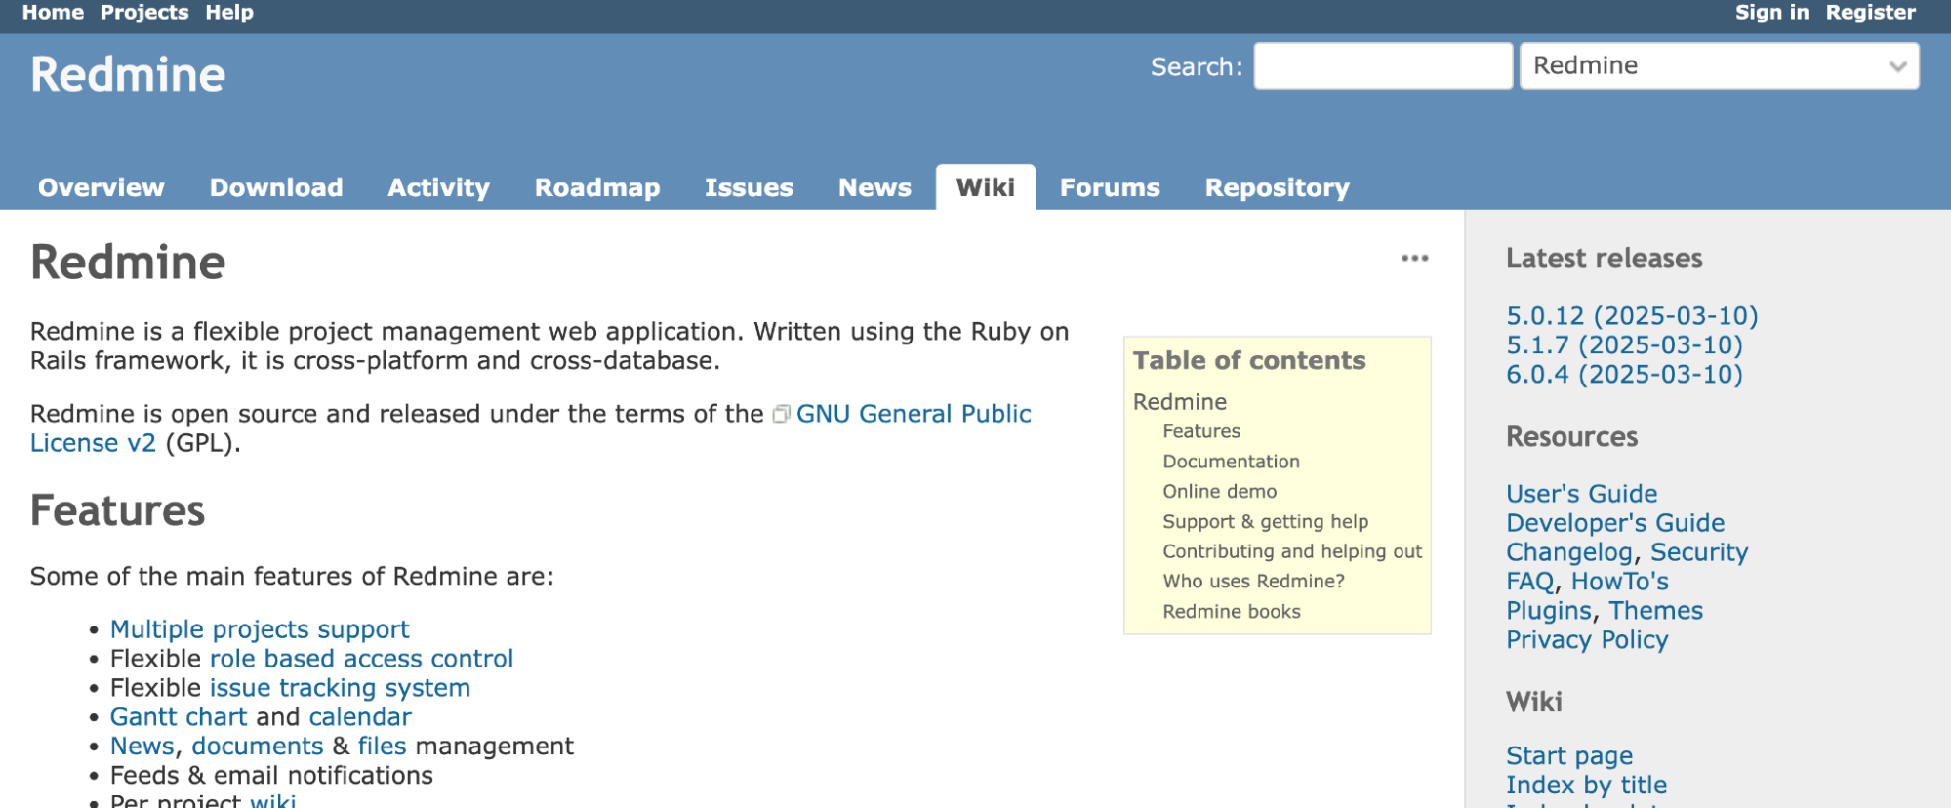The image size is (1951, 808).
Task: Open the Help menu item
Action: [x=229, y=13]
